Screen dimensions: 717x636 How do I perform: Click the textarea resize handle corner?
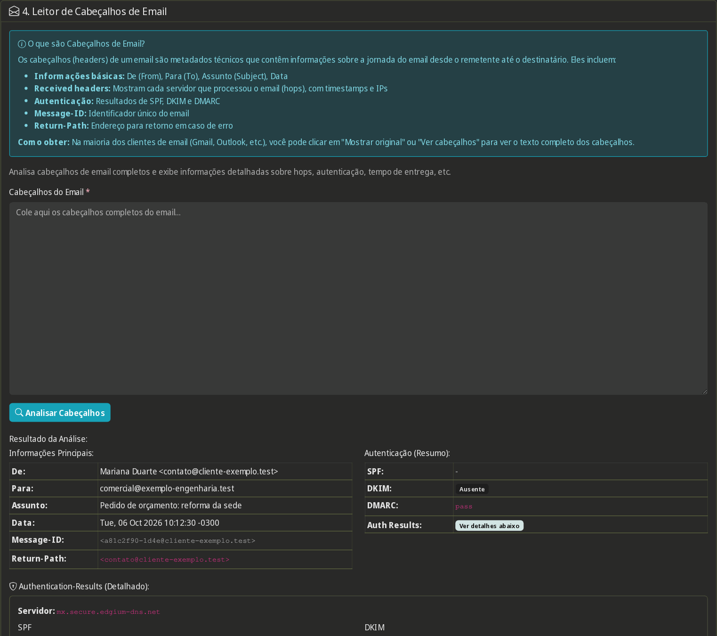704,391
